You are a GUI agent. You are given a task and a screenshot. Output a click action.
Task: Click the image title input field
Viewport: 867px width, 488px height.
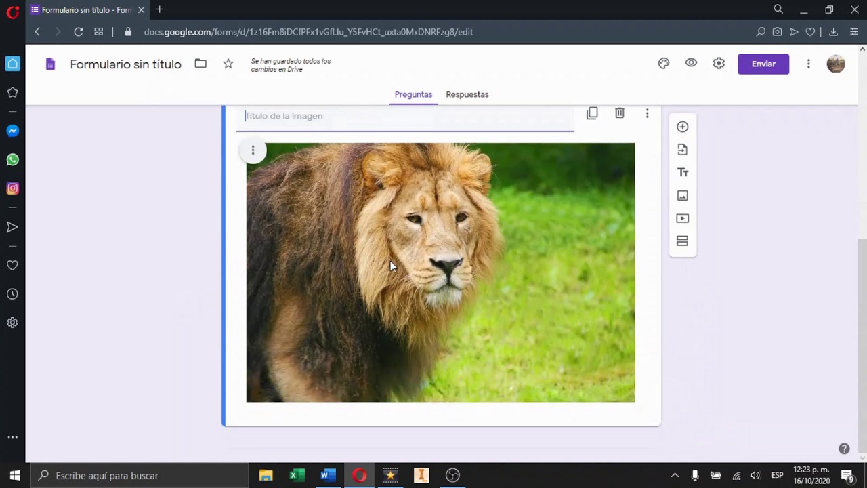tap(405, 117)
